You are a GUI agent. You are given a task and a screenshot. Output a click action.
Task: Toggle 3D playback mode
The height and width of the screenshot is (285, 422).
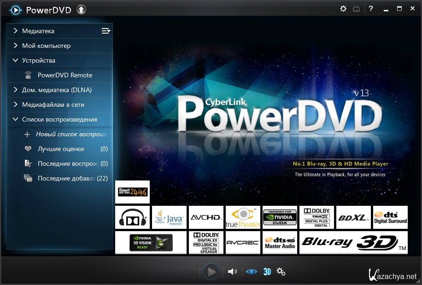(267, 272)
